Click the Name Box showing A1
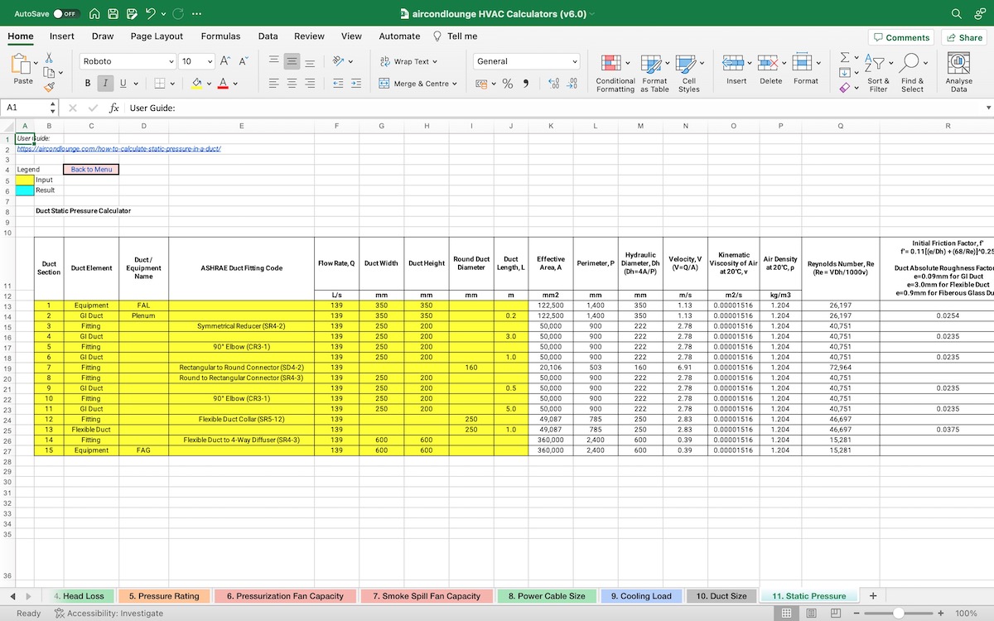Screen dimensions: 994x621 pos(25,108)
